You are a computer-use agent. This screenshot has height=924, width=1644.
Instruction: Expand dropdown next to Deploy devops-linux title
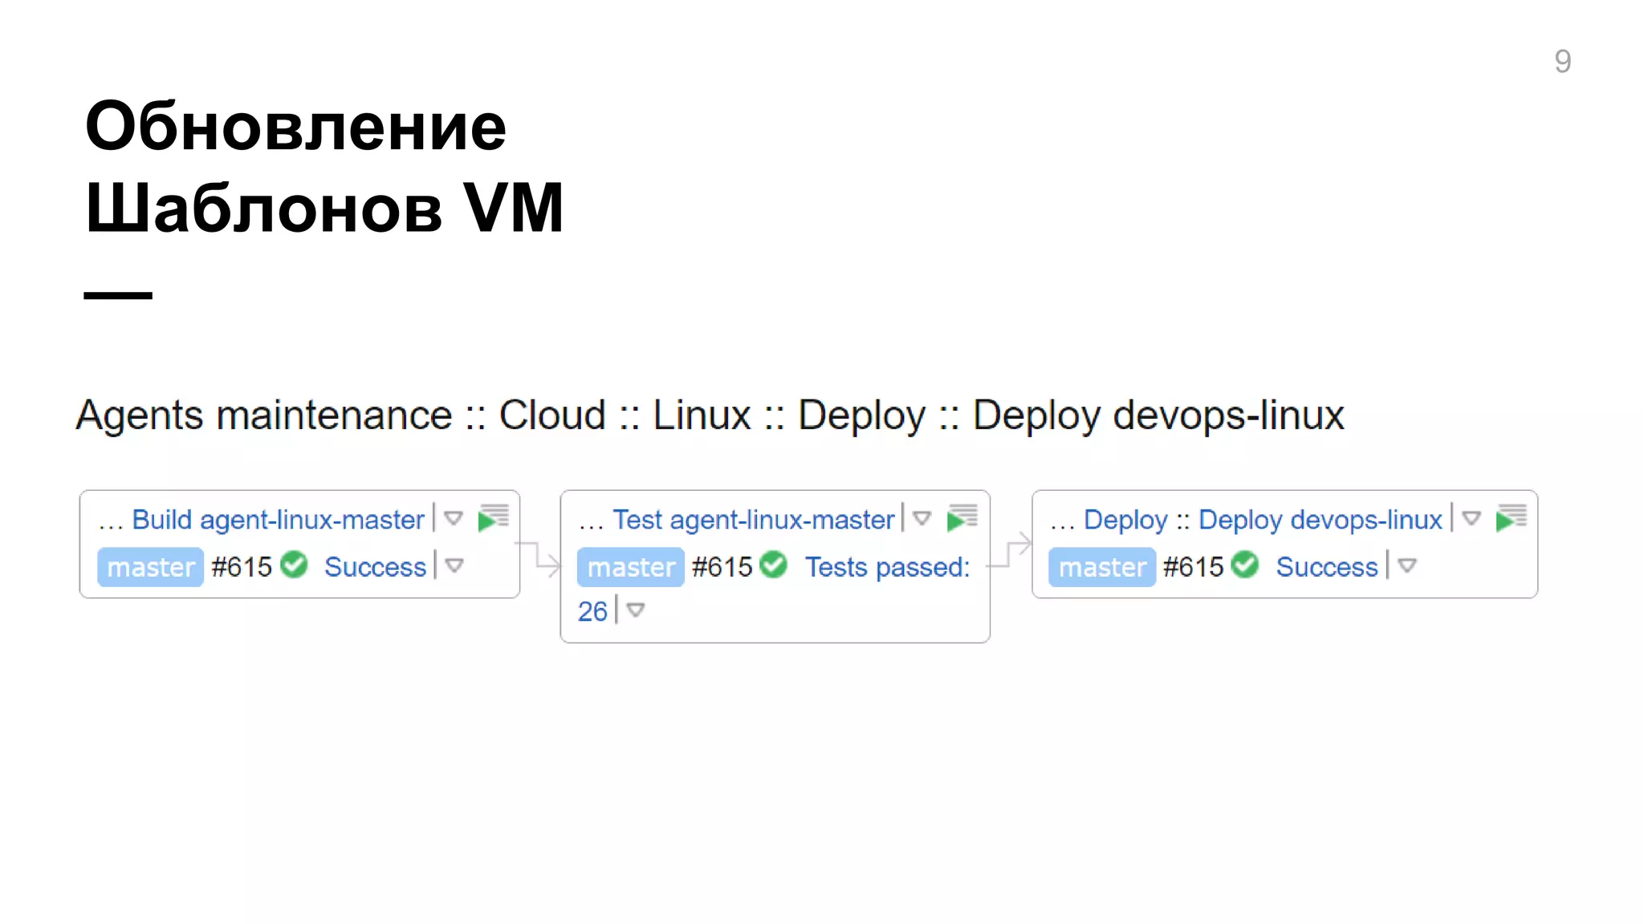(x=1471, y=518)
